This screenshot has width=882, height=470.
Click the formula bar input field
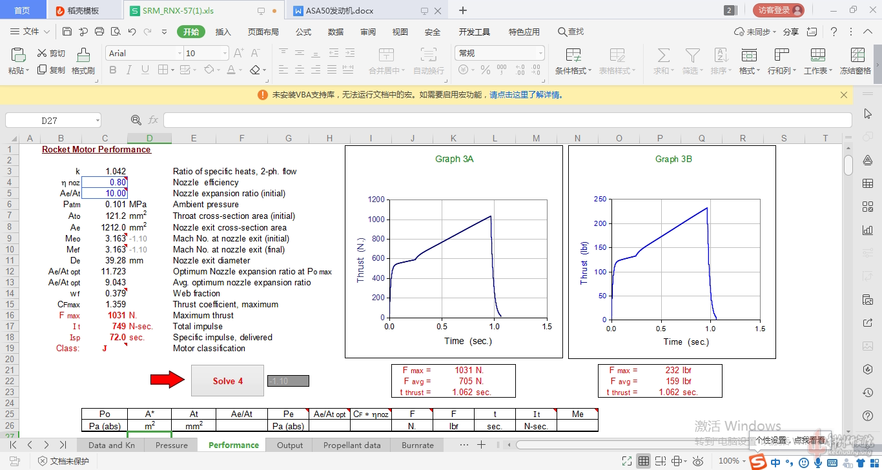507,120
